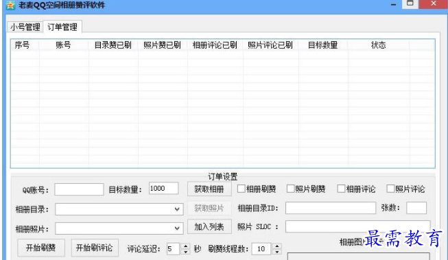Viewport: 448px width, 260px height.
Task: Click the 加入列表 button
Action: (209, 227)
